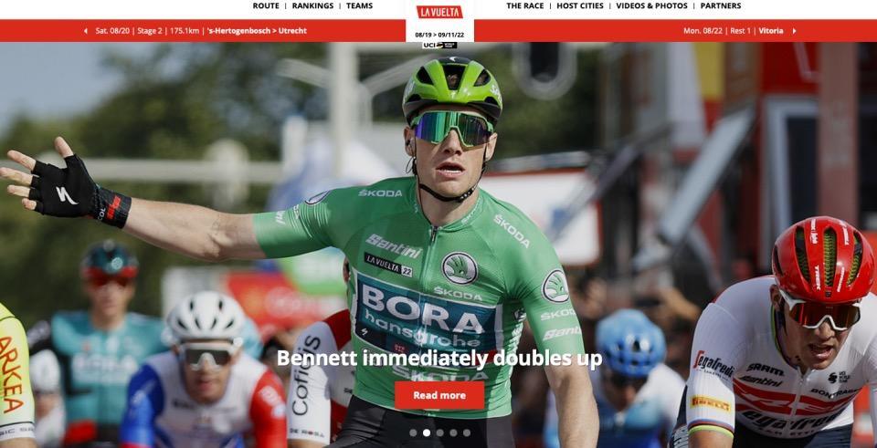Viewport: 877px width, 448px height.
Task: Click the UCI World Tour badge
Action: (x=439, y=45)
